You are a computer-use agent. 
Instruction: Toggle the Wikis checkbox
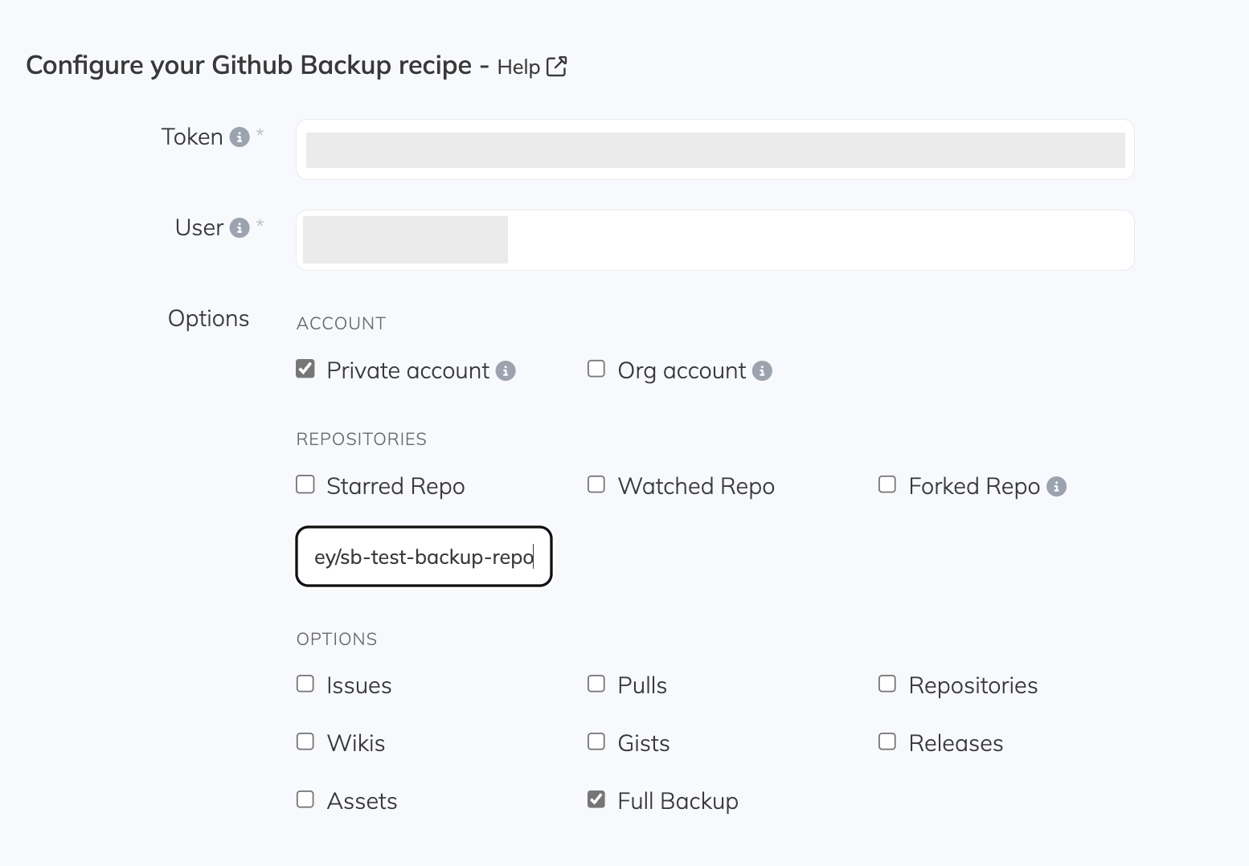pos(305,742)
